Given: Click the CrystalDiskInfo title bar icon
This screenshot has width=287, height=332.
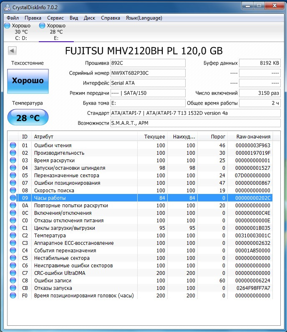Looking at the screenshot, I should (7, 7).
